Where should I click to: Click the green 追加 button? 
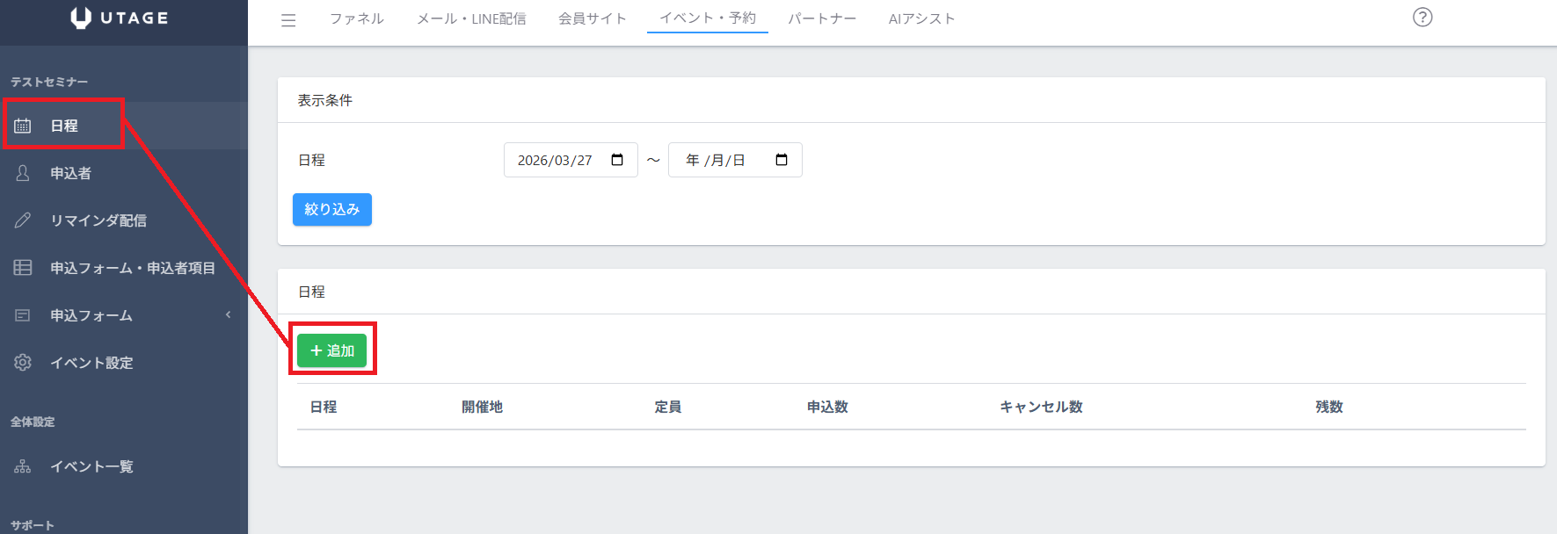(332, 350)
